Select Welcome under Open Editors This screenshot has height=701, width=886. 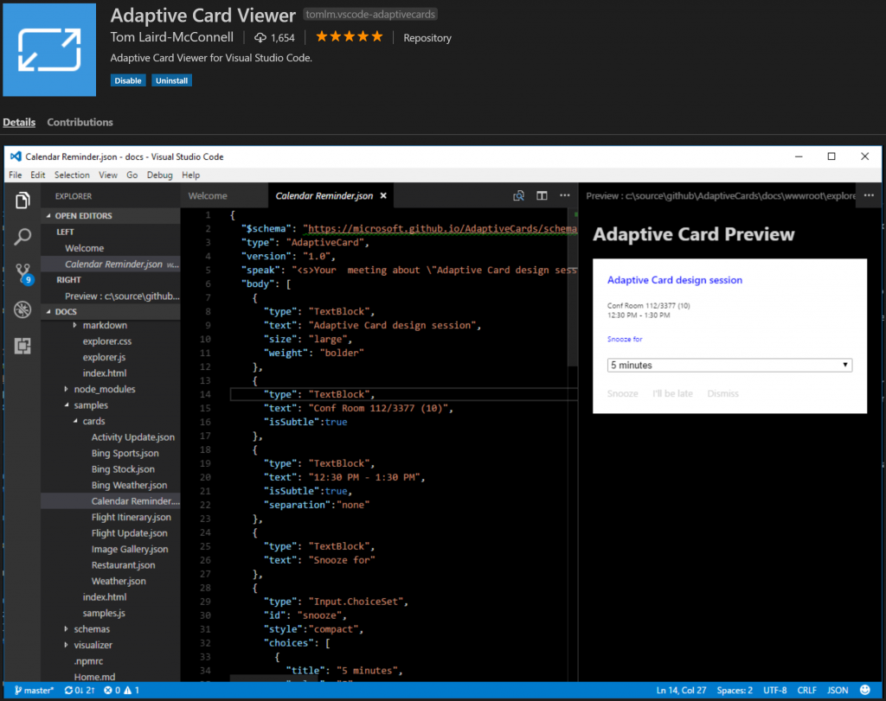click(84, 248)
